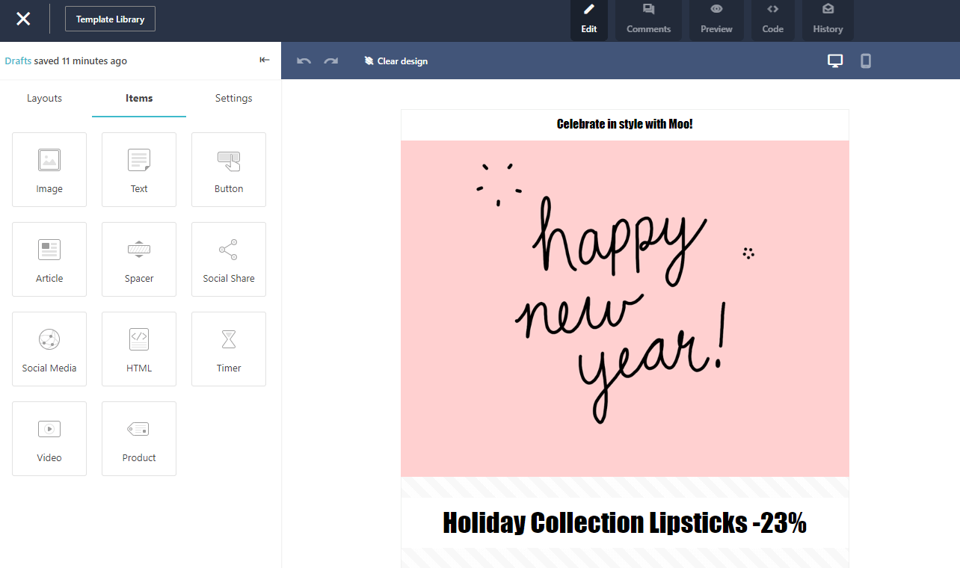Add an Image block from Items panel

pyautogui.click(x=49, y=170)
